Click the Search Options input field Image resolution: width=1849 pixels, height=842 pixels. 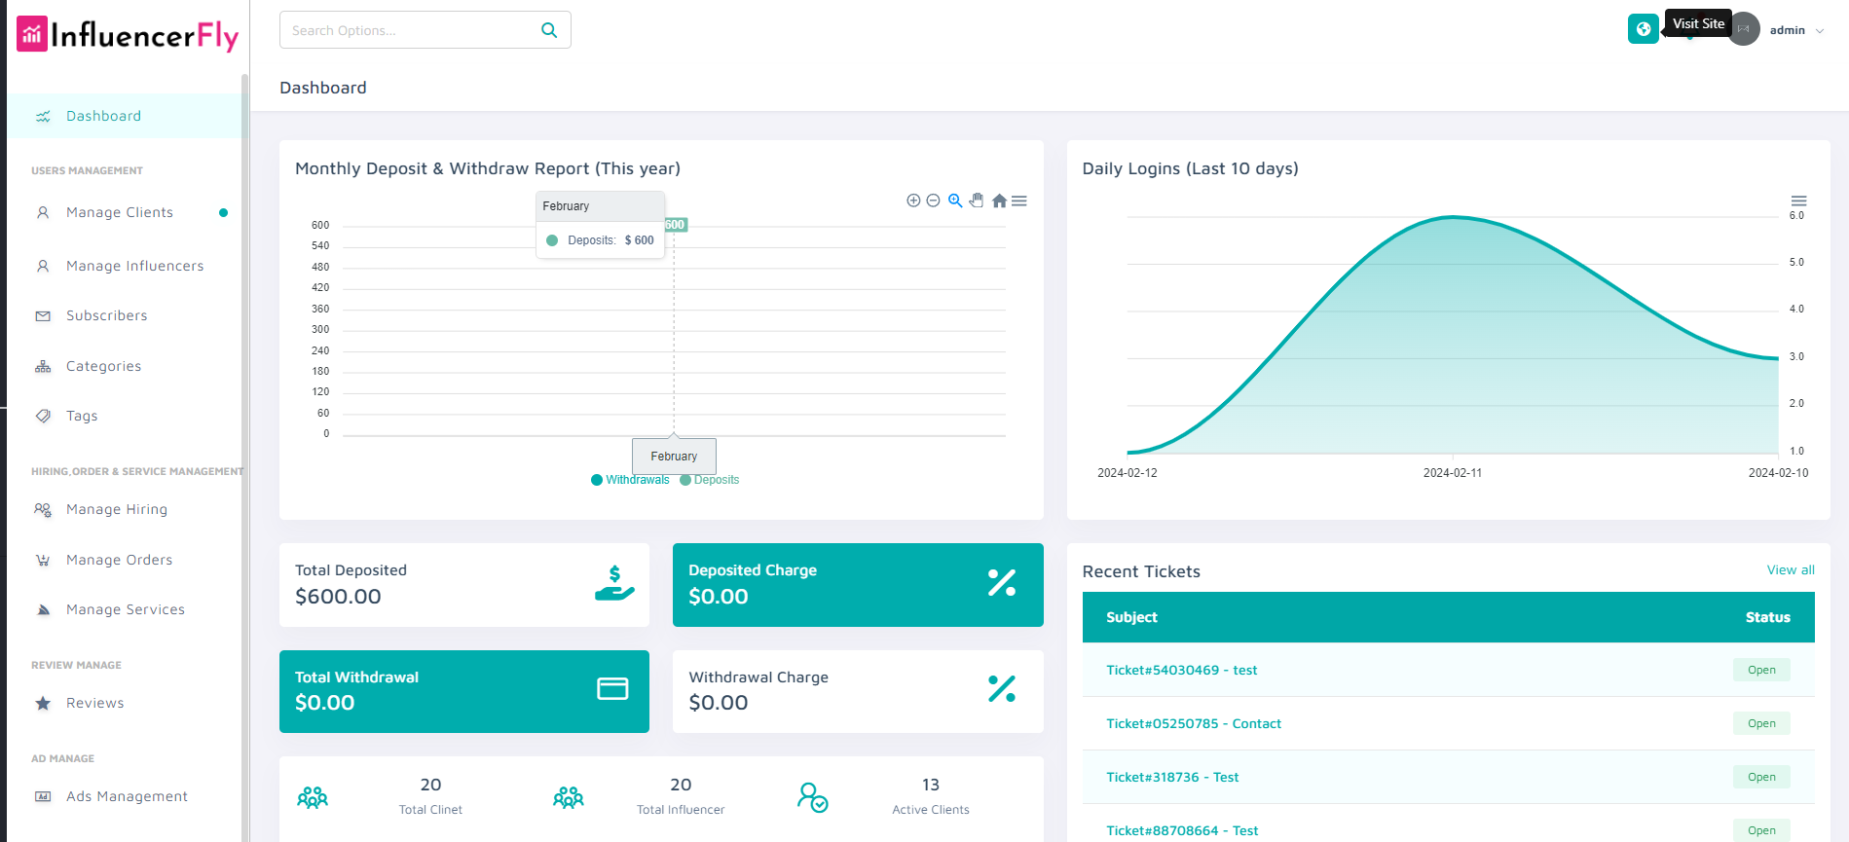click(409, 30)
